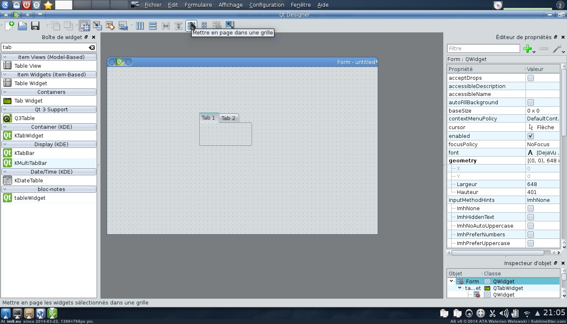Switch to Edit Tab Order mode

click(x=122, y=26)
